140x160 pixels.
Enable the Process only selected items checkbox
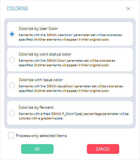coord(11,135)
